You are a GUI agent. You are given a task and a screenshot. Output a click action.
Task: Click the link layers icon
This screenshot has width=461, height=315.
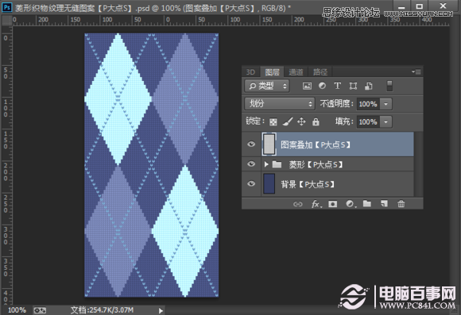tap(297, 204)
